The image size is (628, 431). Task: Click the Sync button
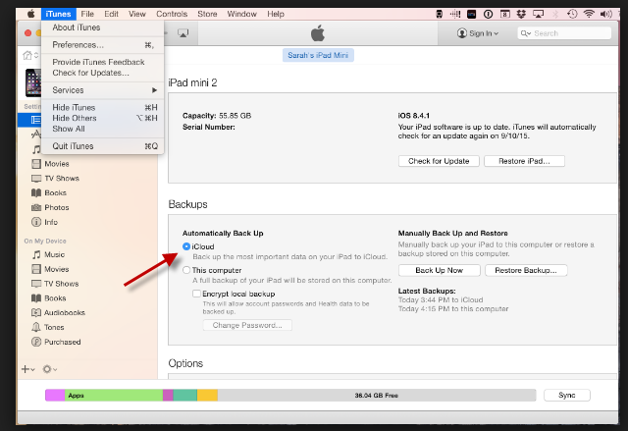click(x=567, y=396)
